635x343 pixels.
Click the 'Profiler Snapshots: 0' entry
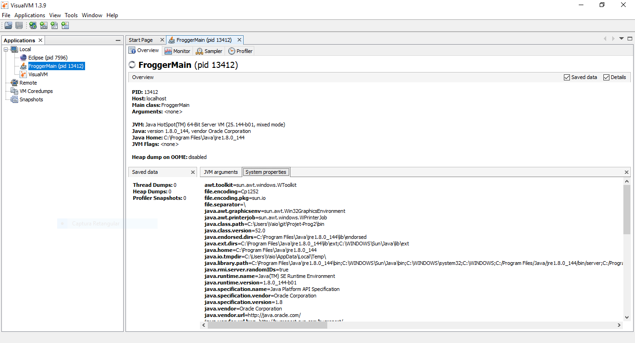point(159,198)
